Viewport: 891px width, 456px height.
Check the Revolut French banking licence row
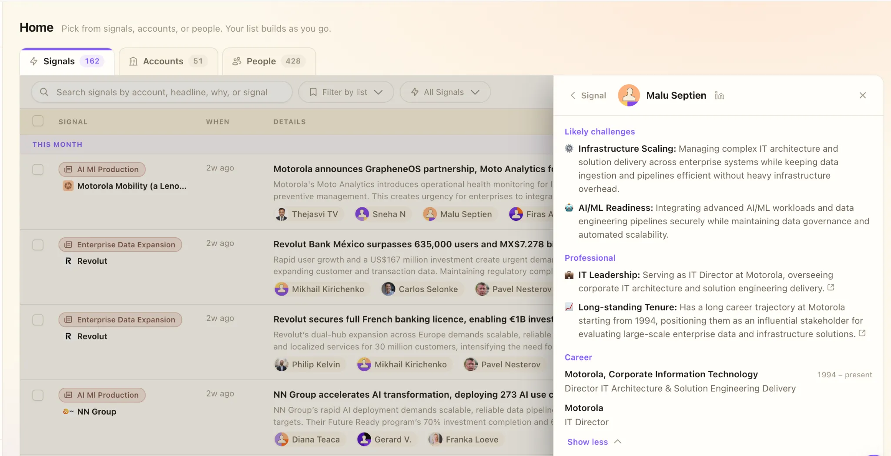(x=38, y=320)
